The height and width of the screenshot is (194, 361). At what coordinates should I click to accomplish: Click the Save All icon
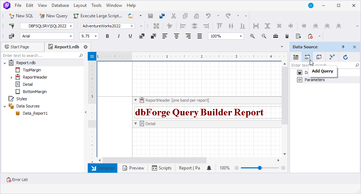coord(162,16)
